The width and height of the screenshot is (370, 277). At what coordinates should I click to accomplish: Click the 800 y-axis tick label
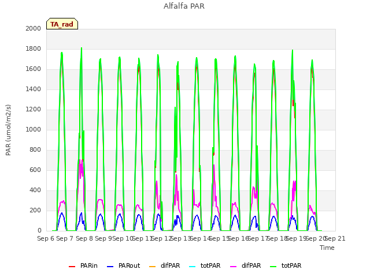click(35, 150)
